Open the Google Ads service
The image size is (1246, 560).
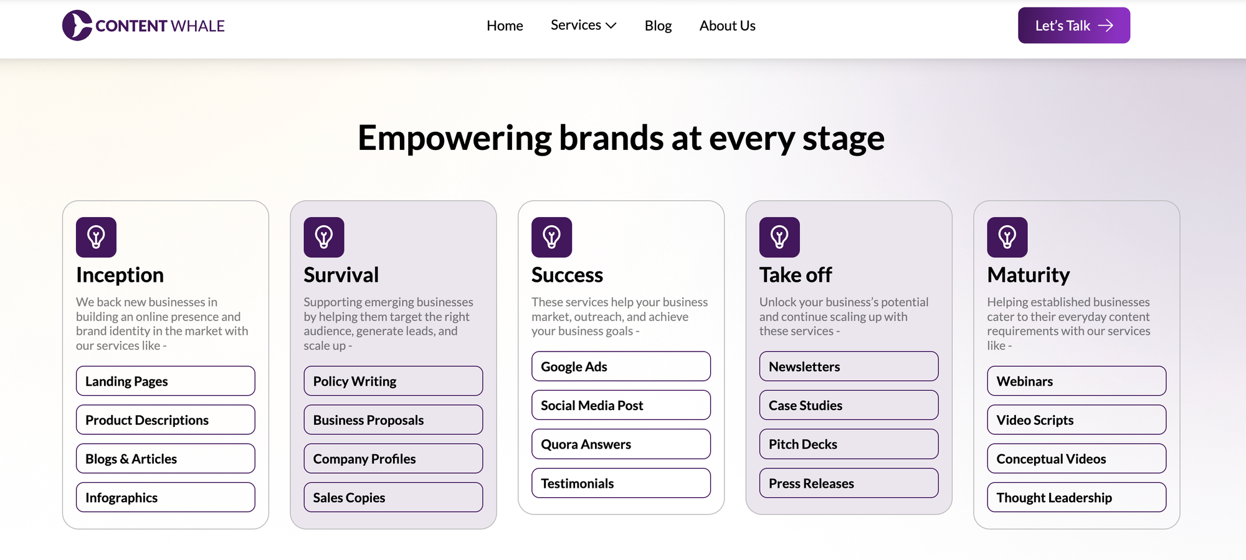621,366
